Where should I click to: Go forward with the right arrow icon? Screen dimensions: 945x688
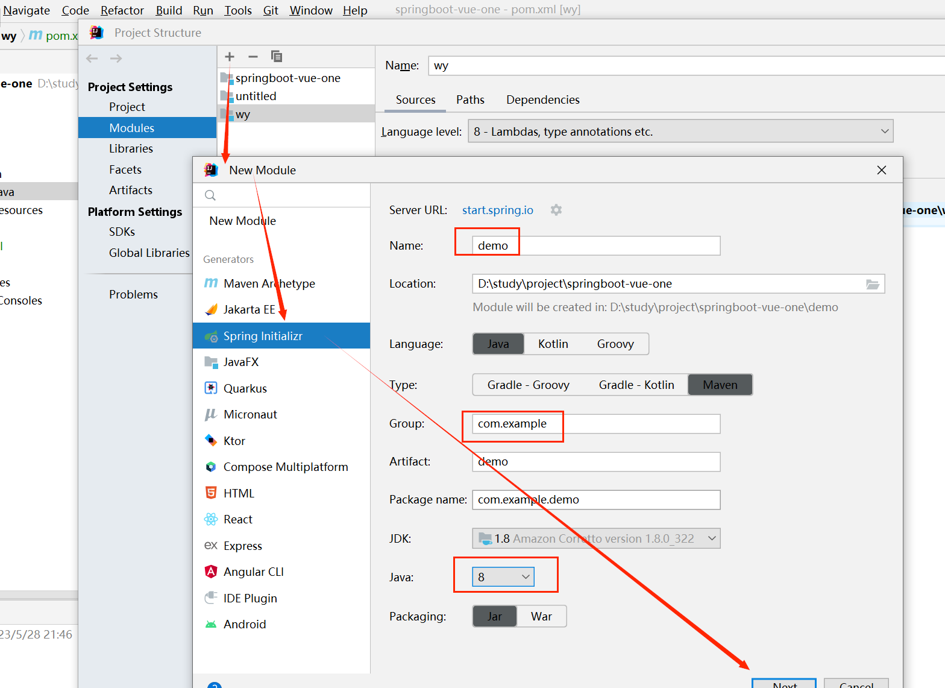116,58
